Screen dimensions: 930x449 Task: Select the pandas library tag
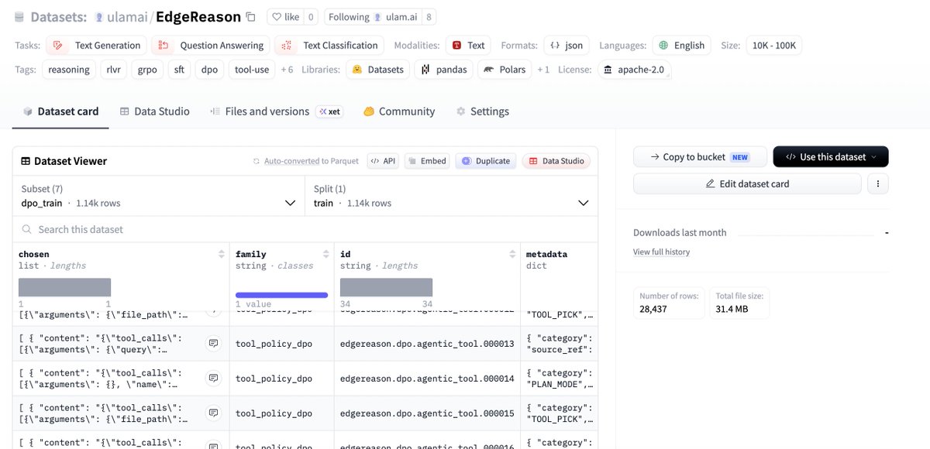[x=443, y=69]
